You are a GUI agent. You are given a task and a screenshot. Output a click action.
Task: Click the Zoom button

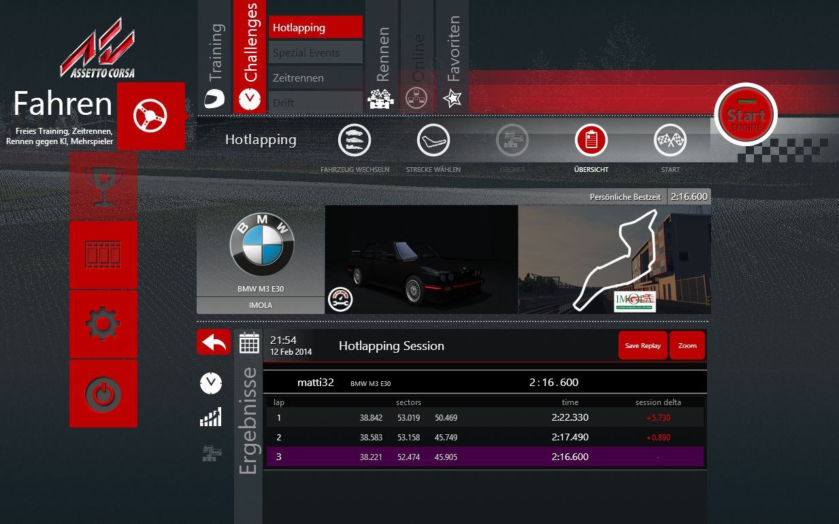coord(687,345)
